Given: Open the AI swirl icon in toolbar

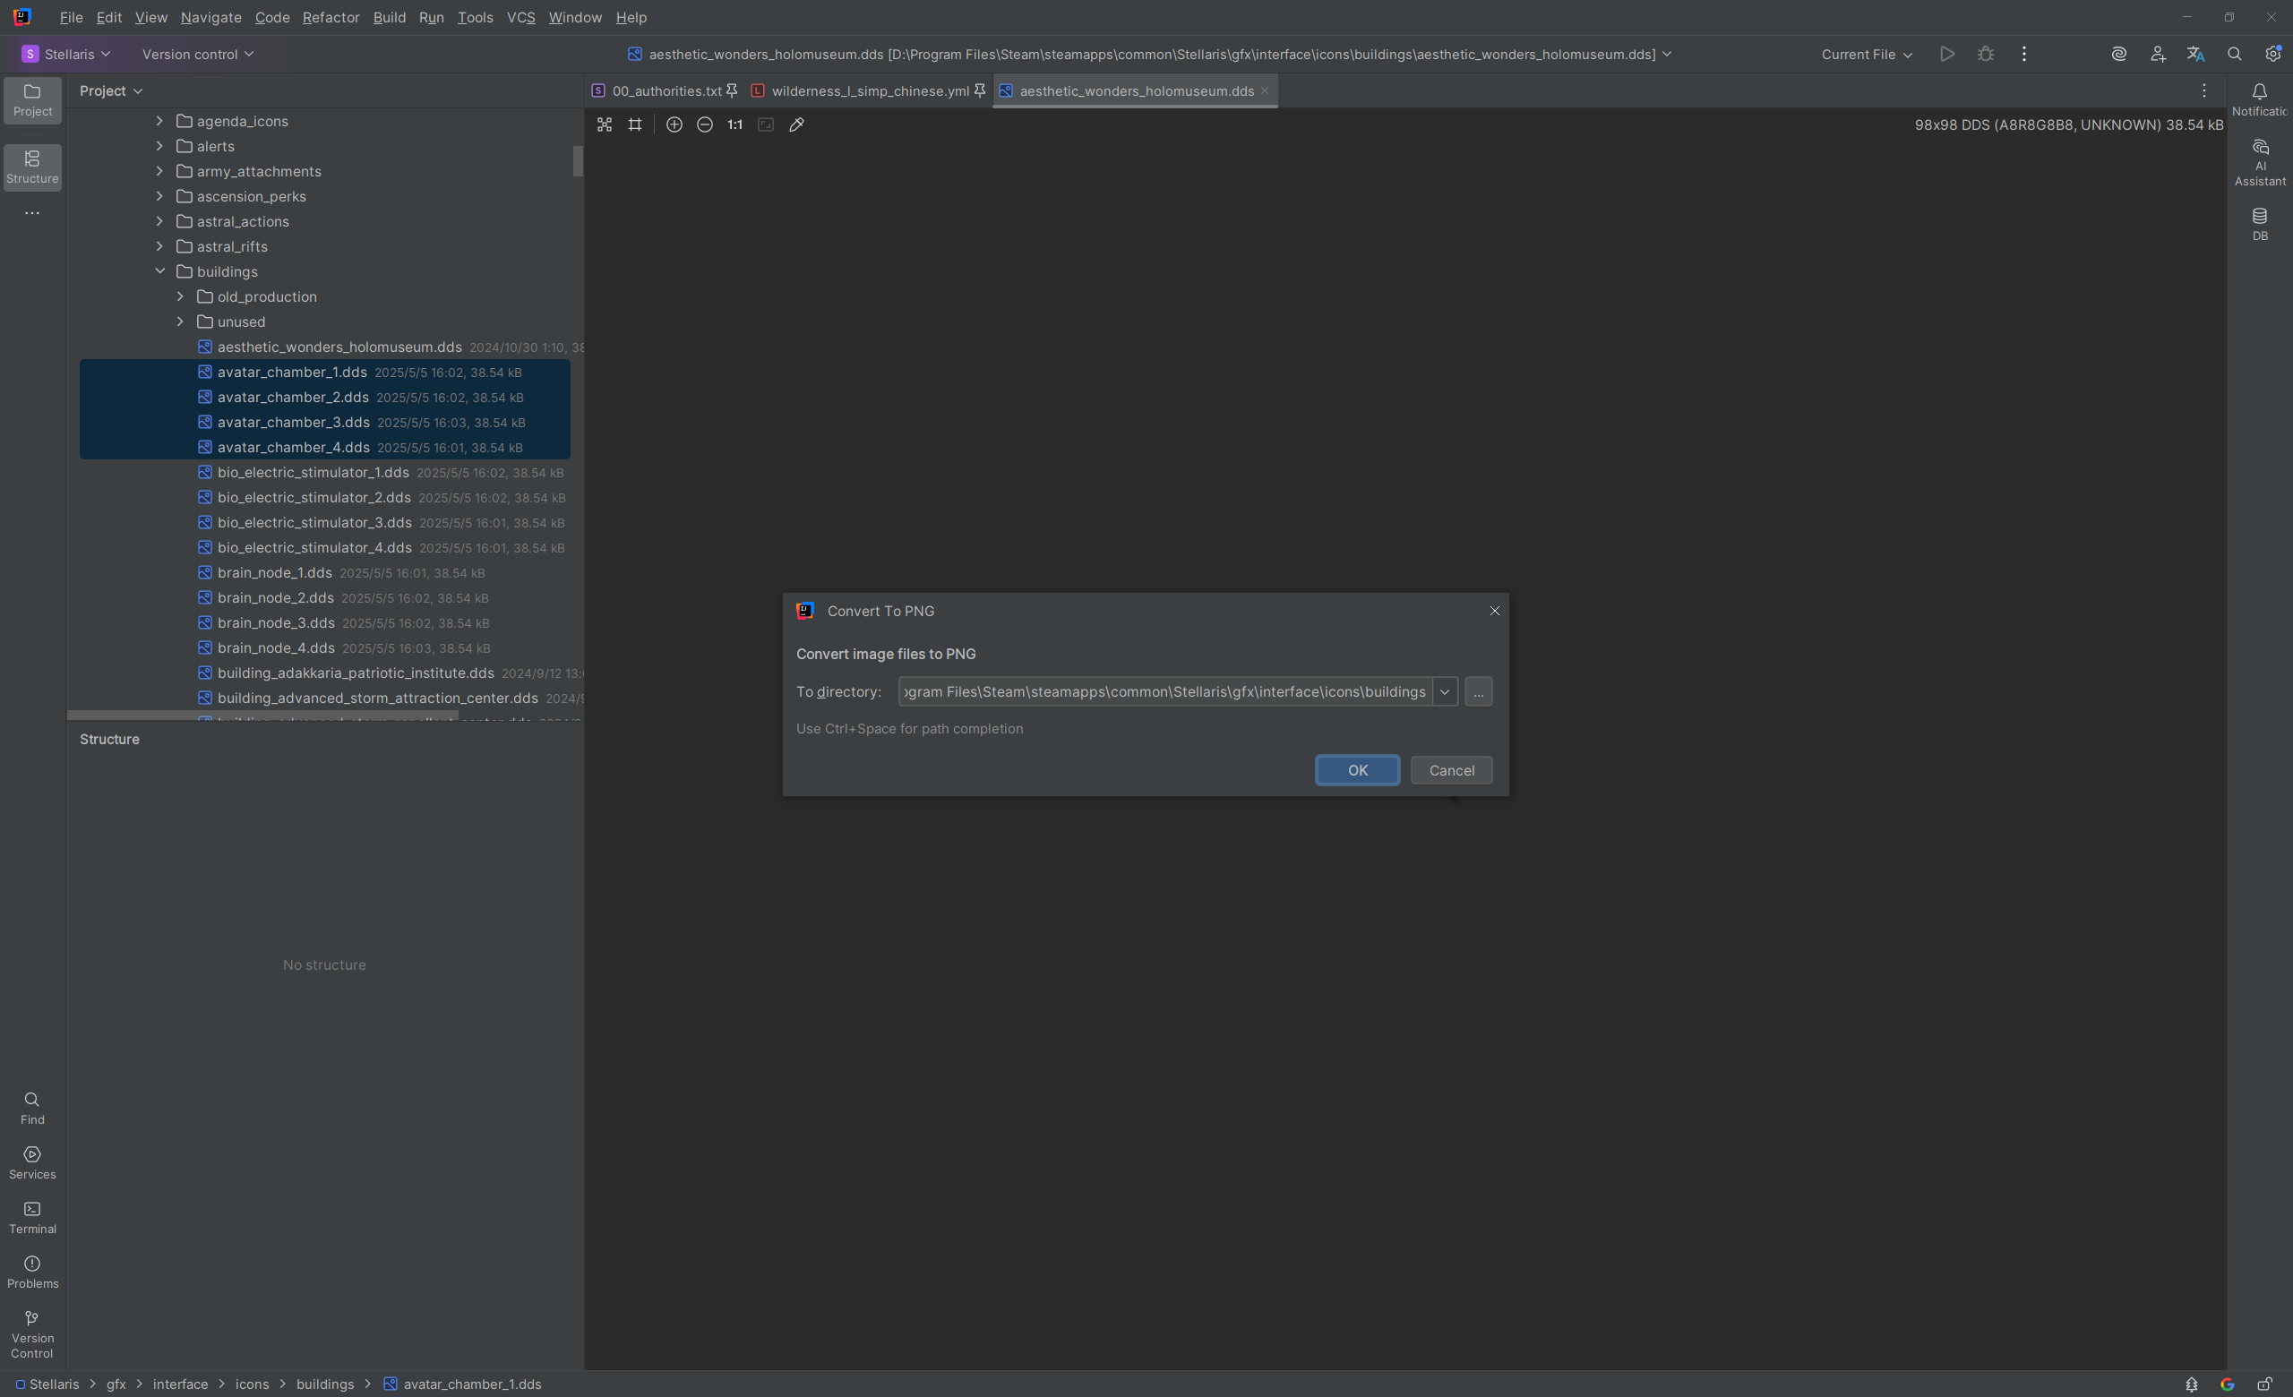Looking at the screenshot, I should tap(2119, 54).
